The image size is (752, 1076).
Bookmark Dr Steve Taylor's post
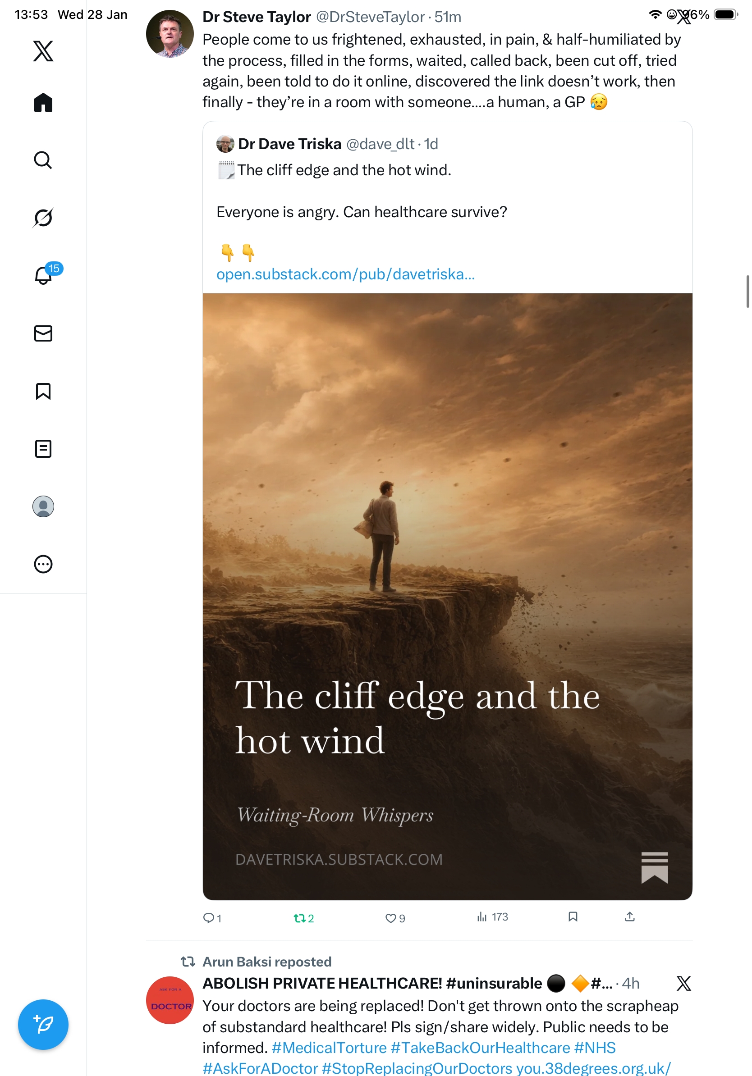573,916
